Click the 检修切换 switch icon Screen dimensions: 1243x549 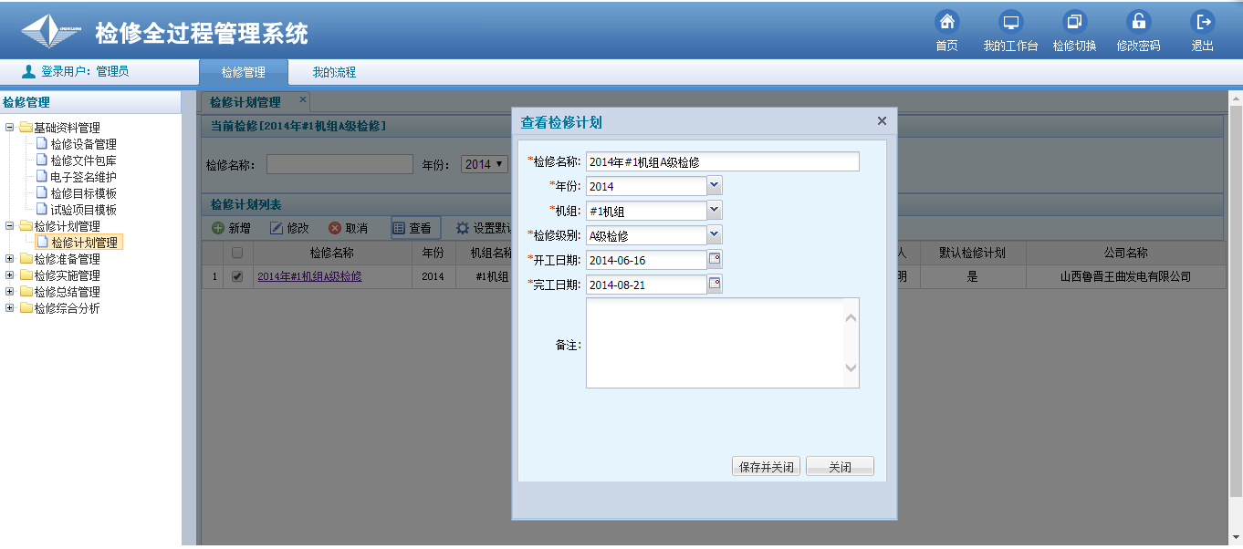coord(1074,22)
